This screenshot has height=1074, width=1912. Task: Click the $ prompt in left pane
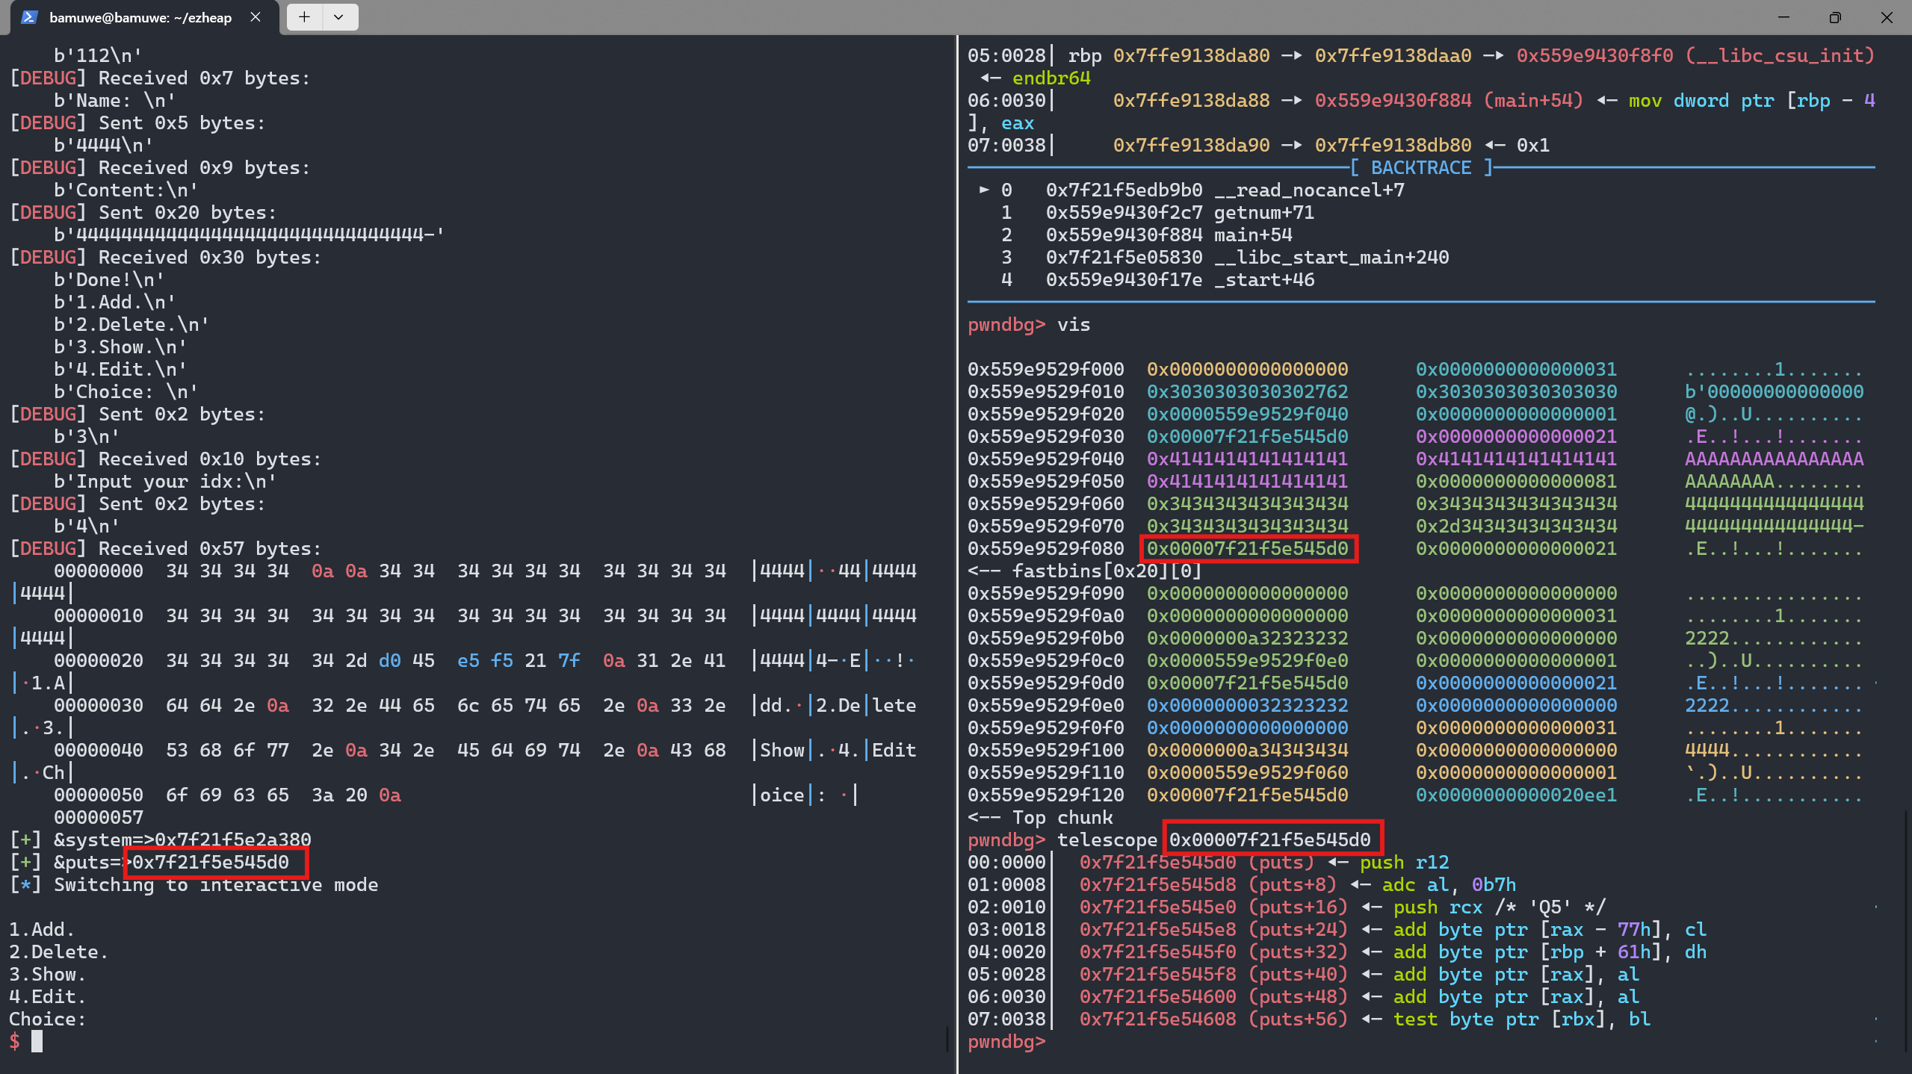[x=14, y=1041]
